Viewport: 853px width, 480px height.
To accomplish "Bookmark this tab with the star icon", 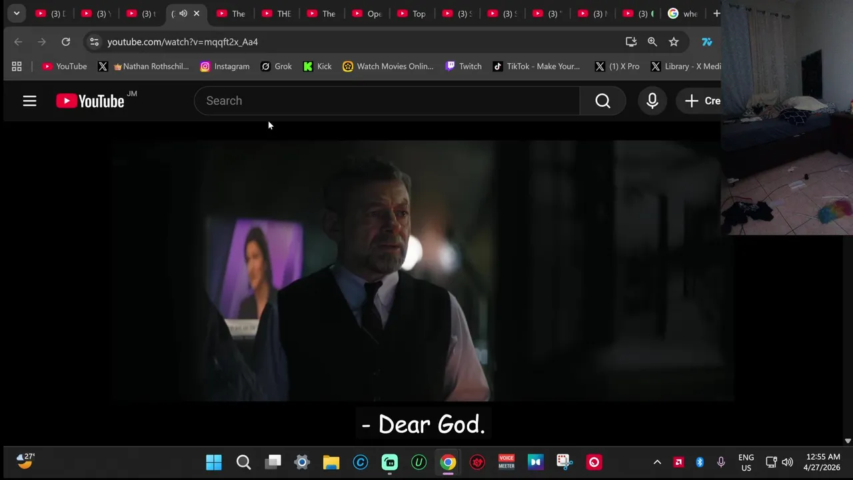I will (x=674, y=42).
